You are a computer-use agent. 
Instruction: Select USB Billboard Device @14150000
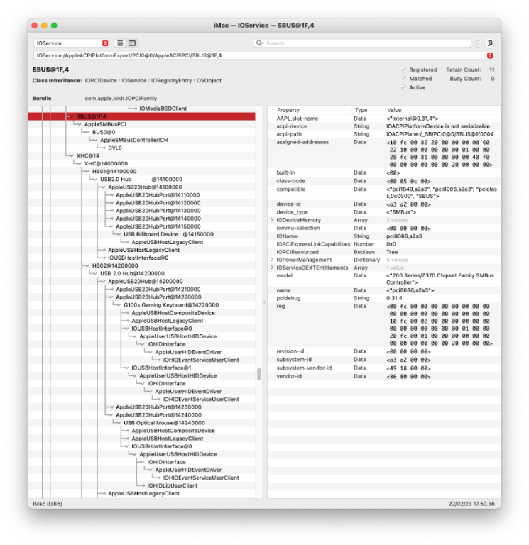(168, 234)
